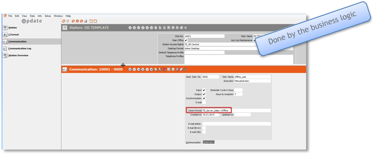
Task: Toggle the Main Office checkbox
Action: (x=186, y=40)
